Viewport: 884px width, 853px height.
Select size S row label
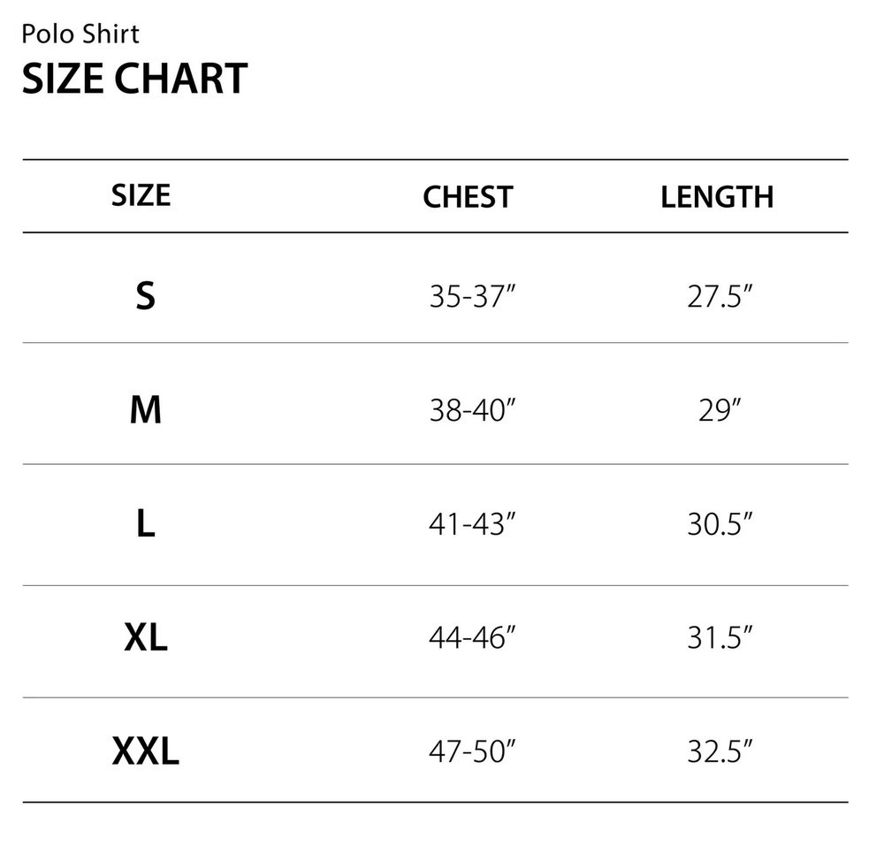click(x=146, y=295)
